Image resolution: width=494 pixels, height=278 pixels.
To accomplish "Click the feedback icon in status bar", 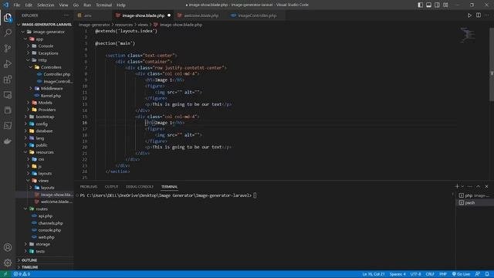I will (x=478, y=274).
